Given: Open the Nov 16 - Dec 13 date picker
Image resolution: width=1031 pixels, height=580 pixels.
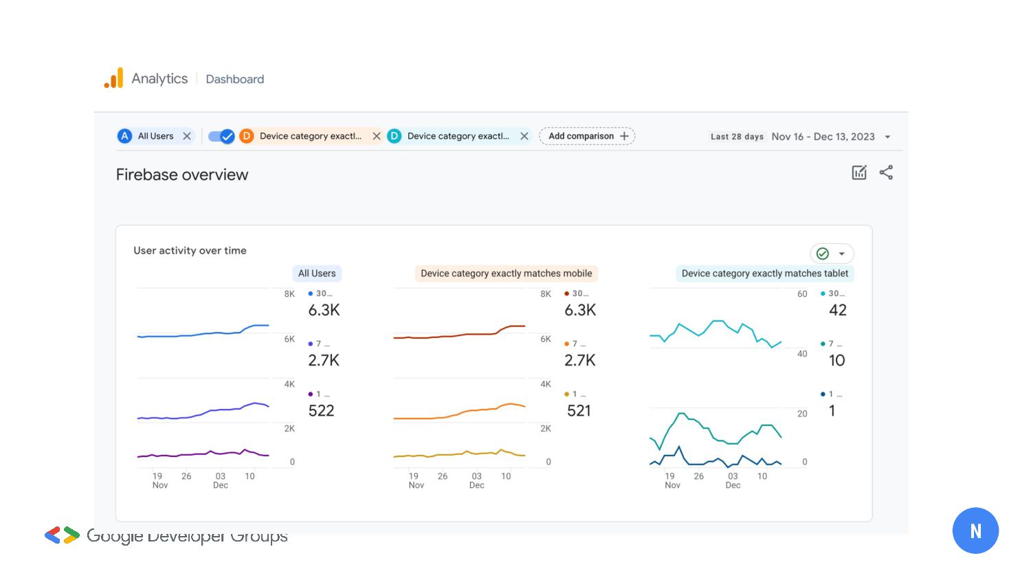Looking at the screenshot, I should click(823, 137).
